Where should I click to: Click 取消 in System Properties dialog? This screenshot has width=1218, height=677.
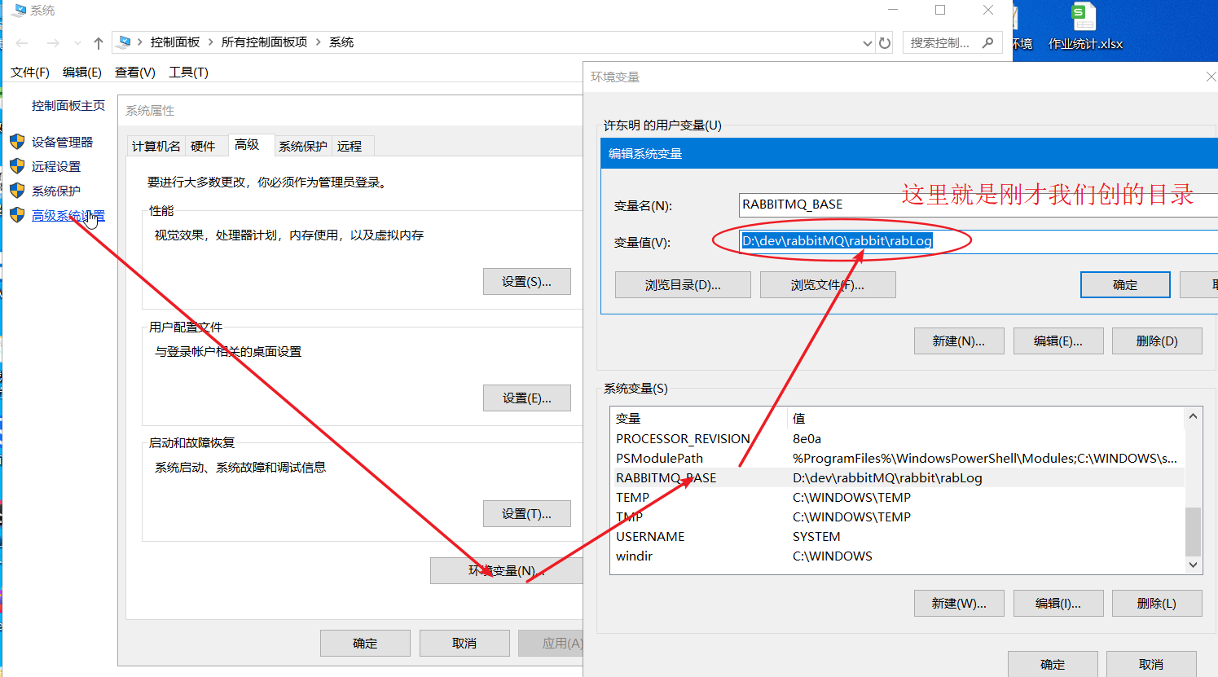point(464,643)
